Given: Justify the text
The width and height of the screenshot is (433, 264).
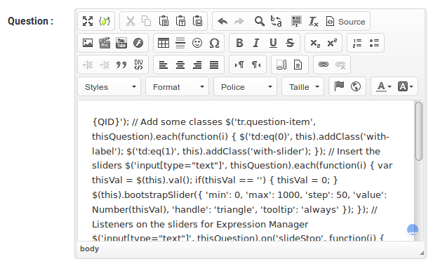Looking at the screenshot, I should [x=214, y=65].
